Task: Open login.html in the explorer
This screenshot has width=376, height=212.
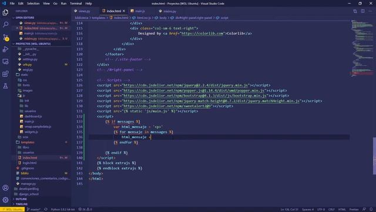Action: (x=29, y=163)
